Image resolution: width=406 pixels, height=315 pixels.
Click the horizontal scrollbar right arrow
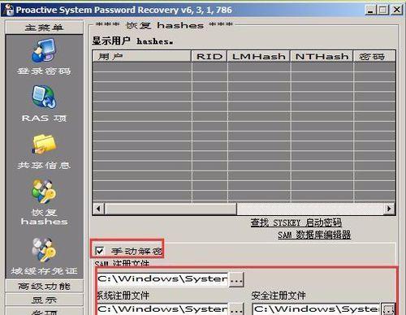[389, 209]
